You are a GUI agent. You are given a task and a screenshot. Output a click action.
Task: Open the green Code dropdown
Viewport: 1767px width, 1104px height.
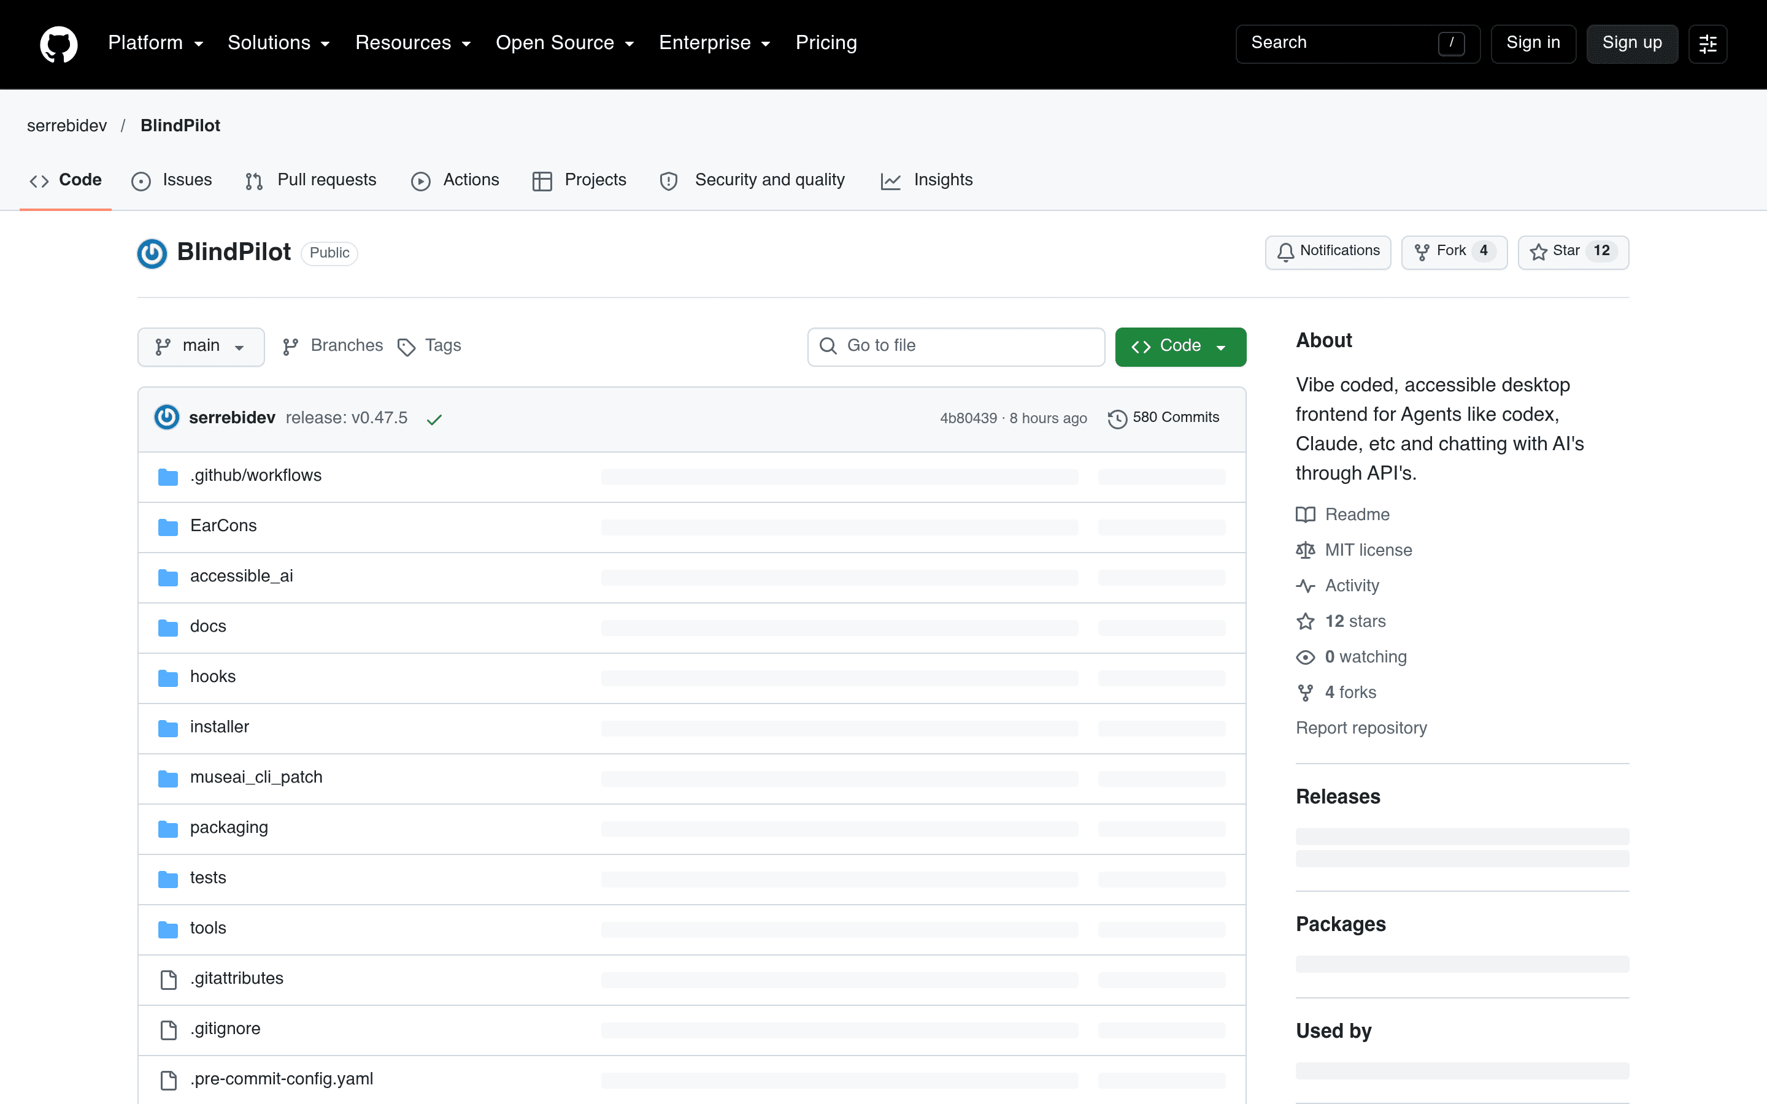pos(1180,347)
